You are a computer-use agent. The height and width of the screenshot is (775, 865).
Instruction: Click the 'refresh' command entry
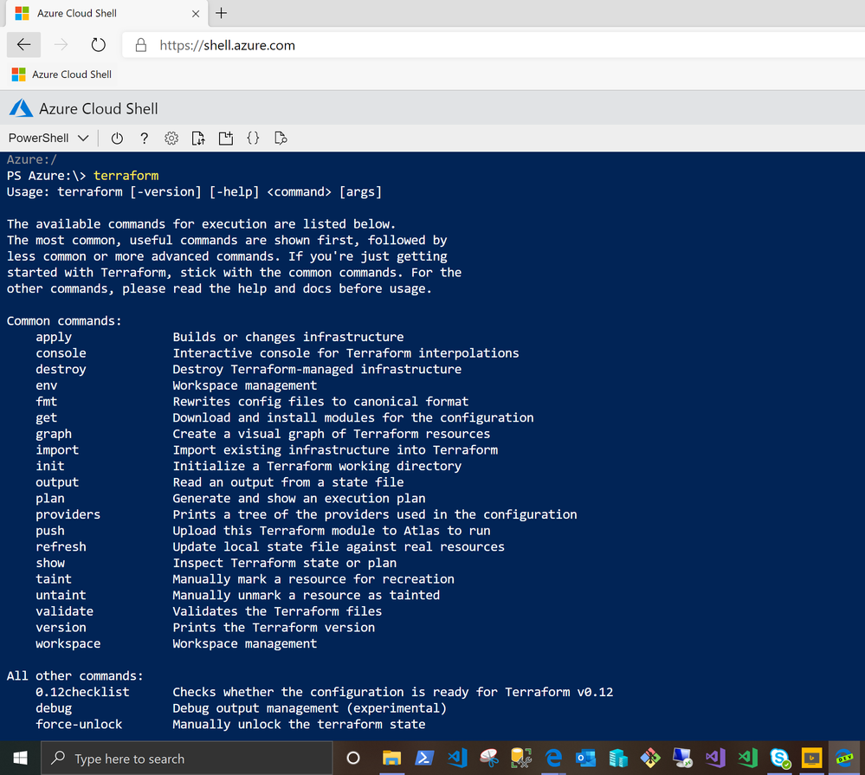click(61, 546)
